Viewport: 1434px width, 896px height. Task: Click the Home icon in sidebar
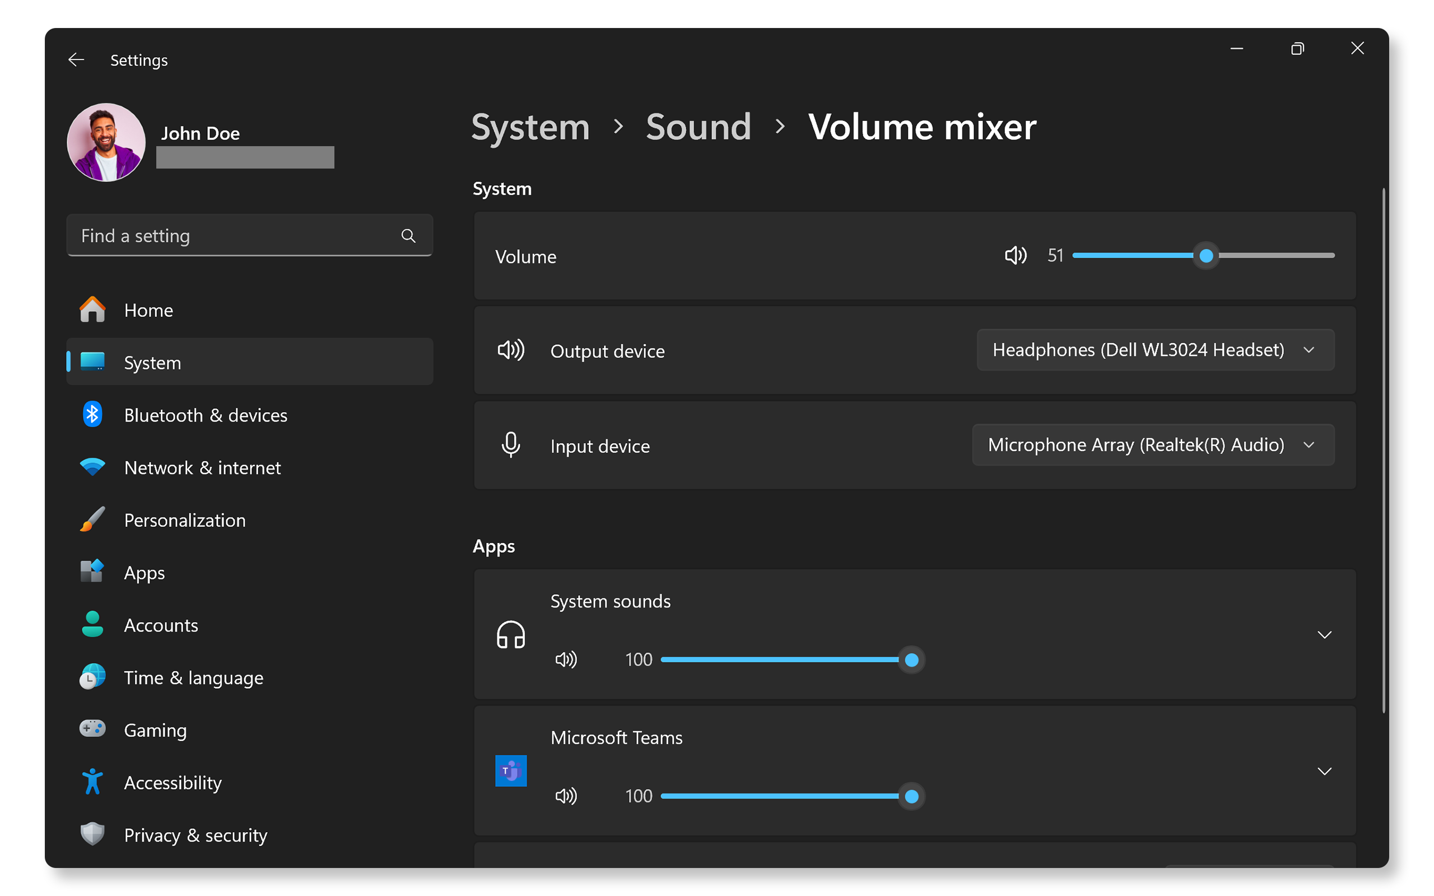pos(93,310)
